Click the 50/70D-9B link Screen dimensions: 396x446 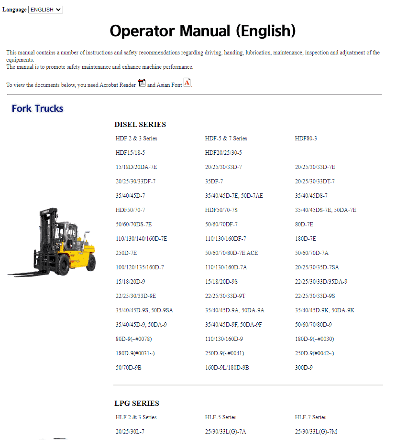tap(129, 368)
